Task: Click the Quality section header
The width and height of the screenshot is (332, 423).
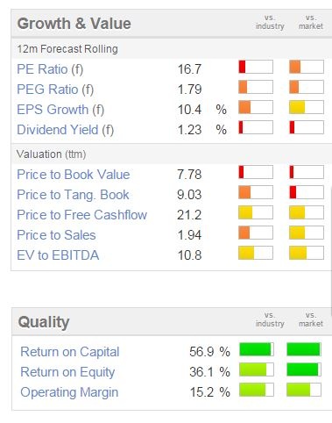Action: [44, 322]
